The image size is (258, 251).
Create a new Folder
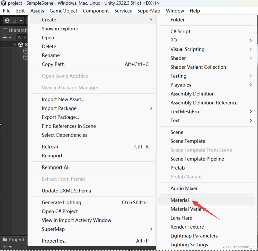(x=207, y=20)
